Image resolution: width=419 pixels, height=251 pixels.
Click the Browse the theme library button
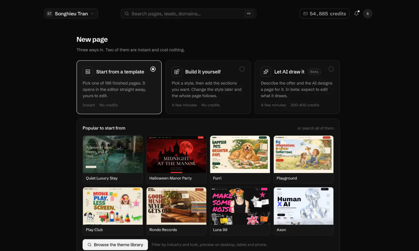click(115, 245)
